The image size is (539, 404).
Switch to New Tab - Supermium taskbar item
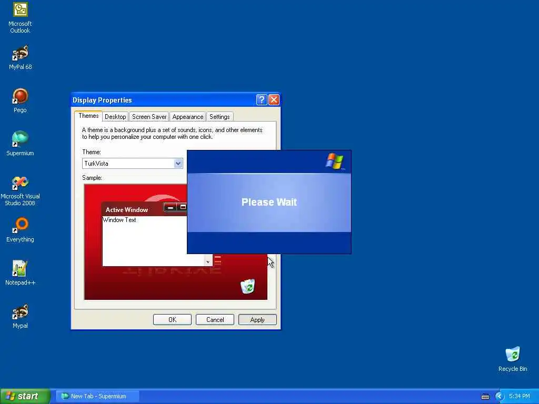(97, 396)
